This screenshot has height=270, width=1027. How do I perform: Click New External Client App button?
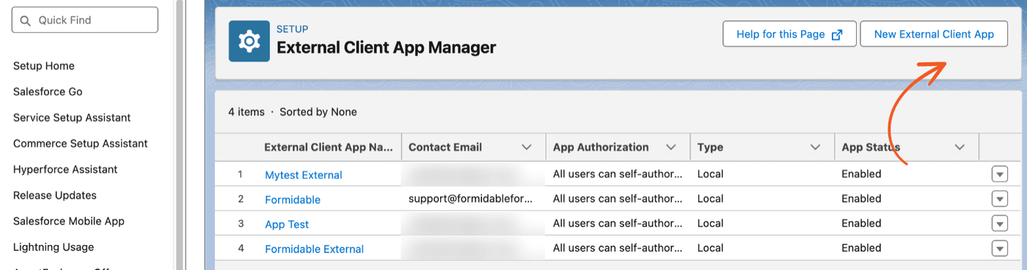[x=934, y=34]
